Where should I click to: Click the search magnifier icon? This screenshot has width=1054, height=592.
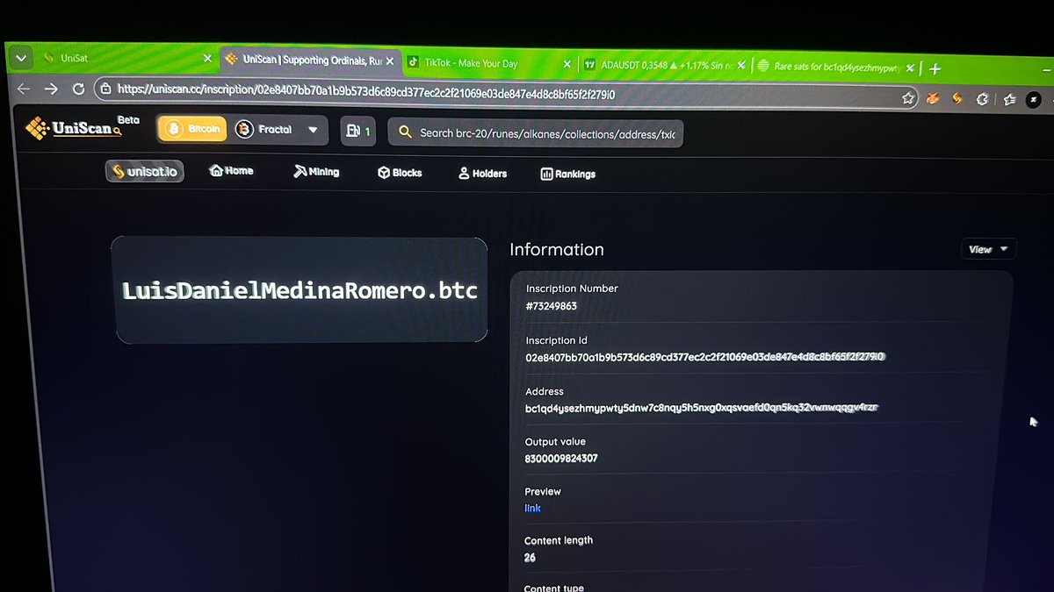coord(405,132)
